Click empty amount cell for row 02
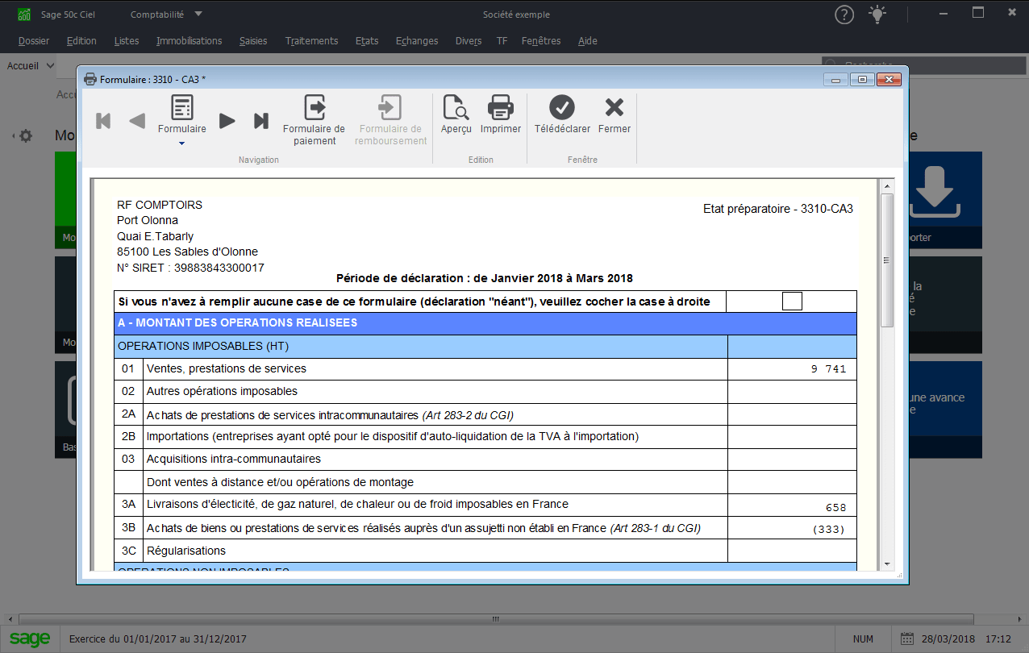 pyautogui.click(x=792, y=392)
